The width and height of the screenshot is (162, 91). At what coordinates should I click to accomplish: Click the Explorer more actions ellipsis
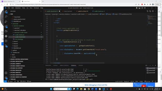[x=41, y=11]
